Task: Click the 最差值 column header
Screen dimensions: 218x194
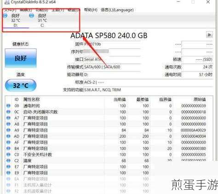Action: (143, 99)
